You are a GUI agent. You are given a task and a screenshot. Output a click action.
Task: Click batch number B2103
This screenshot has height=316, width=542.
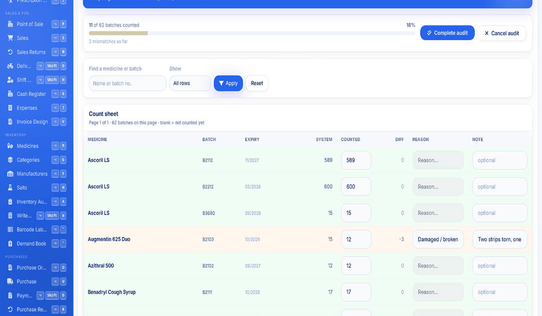[208, 239]
